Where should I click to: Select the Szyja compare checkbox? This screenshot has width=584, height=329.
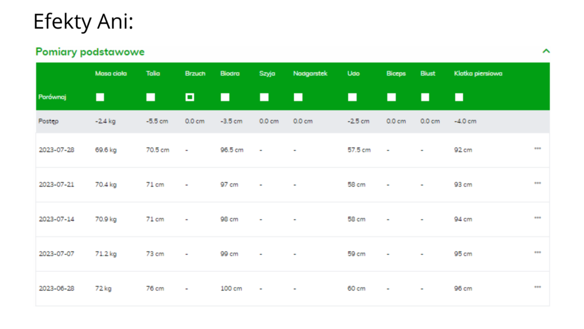(x=264, y=97)
